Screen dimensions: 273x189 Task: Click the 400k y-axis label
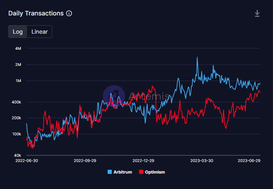click(x=16, y=102)
